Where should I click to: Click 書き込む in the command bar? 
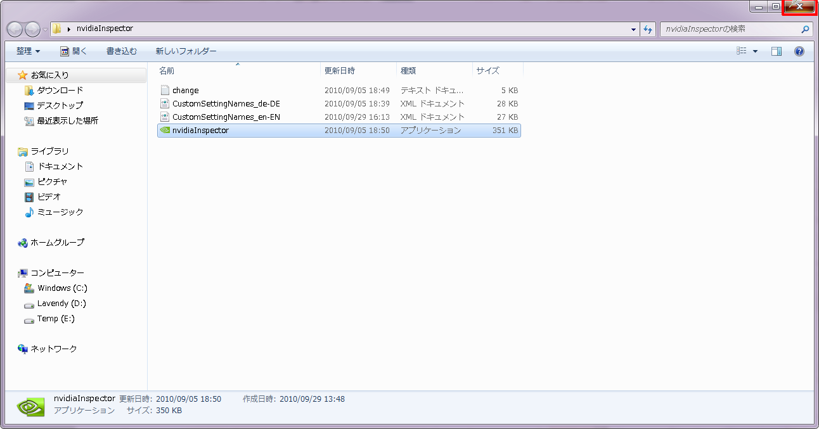[x=121, y=51]
